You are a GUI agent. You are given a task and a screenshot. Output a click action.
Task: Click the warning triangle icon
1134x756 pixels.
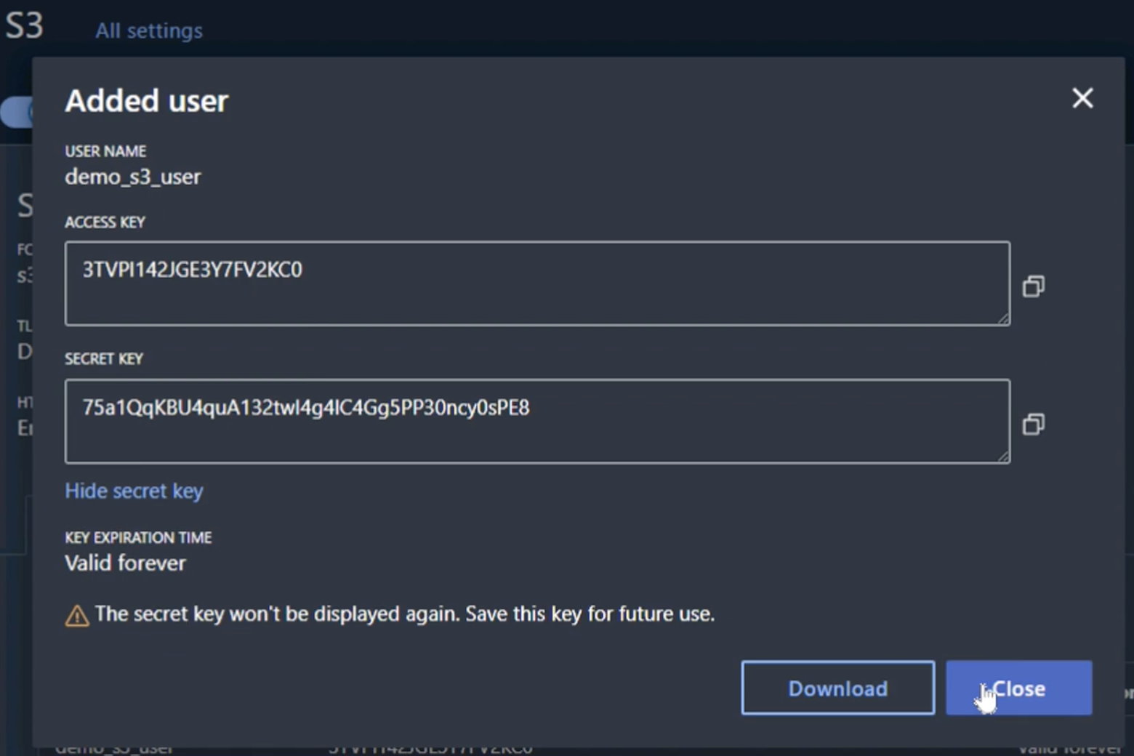point(76,616)
